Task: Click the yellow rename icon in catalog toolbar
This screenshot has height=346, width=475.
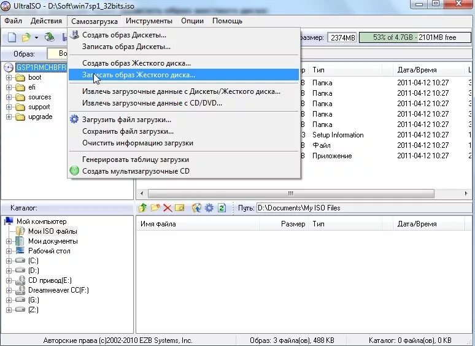Action: (x=180, y=207)
